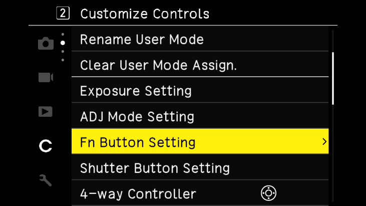Open the still image camera settings tab

[x=46, y=44]
